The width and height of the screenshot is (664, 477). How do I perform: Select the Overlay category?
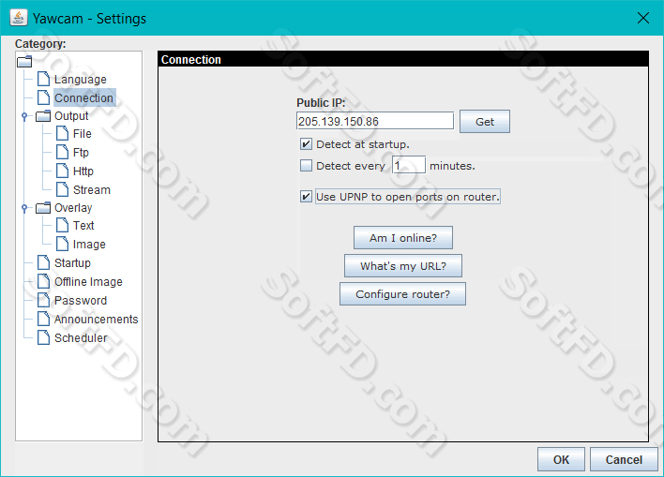click(x=73, y=208)
